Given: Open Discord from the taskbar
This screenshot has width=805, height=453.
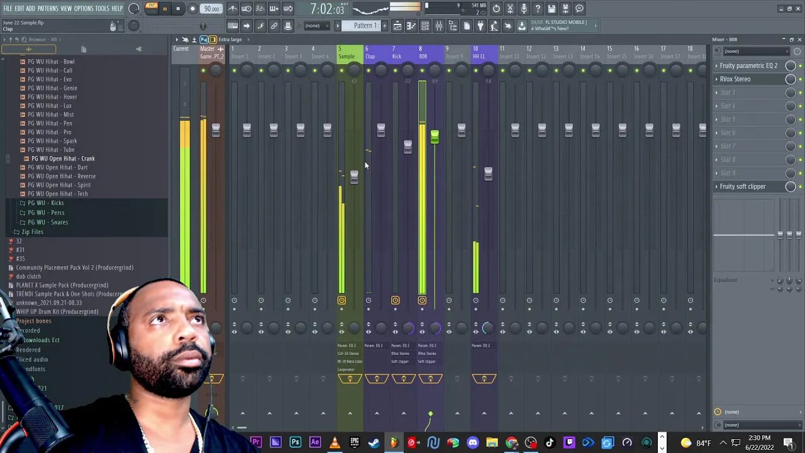Looking at the screenshot, I should (x=472, y=443).
